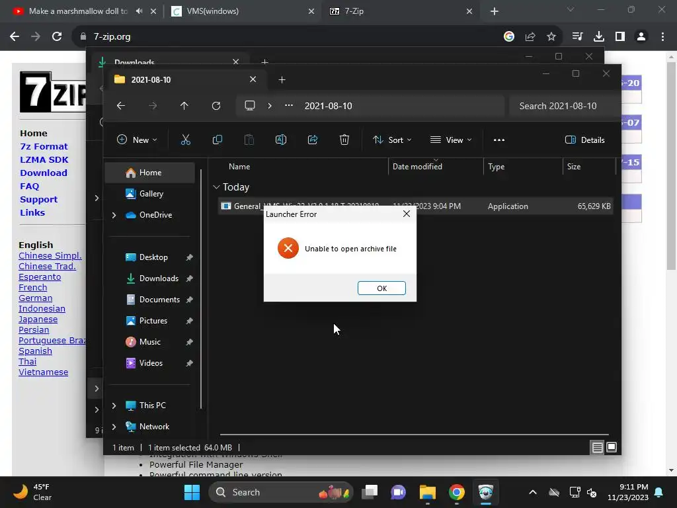Image resolution: width=677 pixels, height=508 pixels.
Task: Open the 7z Format link on 7-zip.org
Action: (44, 146)
